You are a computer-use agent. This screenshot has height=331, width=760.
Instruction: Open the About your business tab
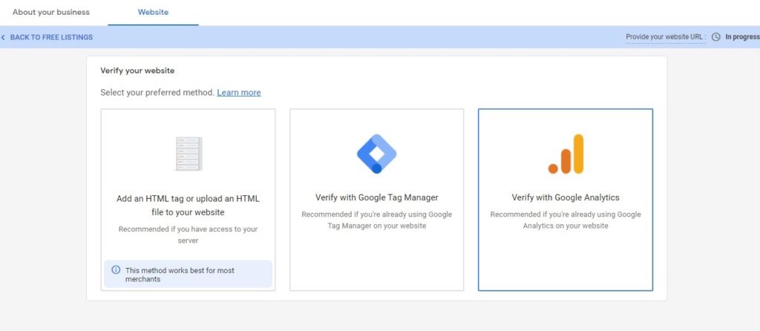coord(51,12)
